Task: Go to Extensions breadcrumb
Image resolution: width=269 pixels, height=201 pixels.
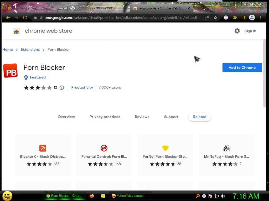Action: point(30,49)
